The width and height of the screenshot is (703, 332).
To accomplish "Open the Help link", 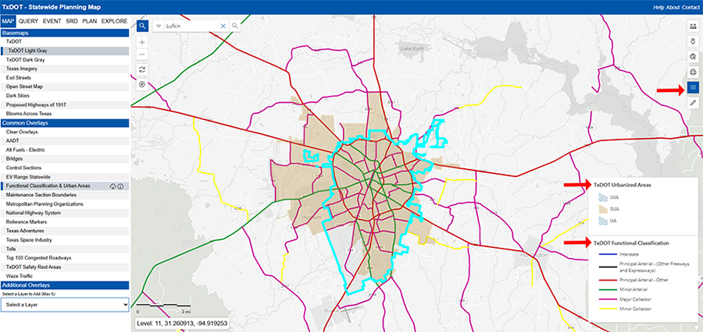I will 658,8.
